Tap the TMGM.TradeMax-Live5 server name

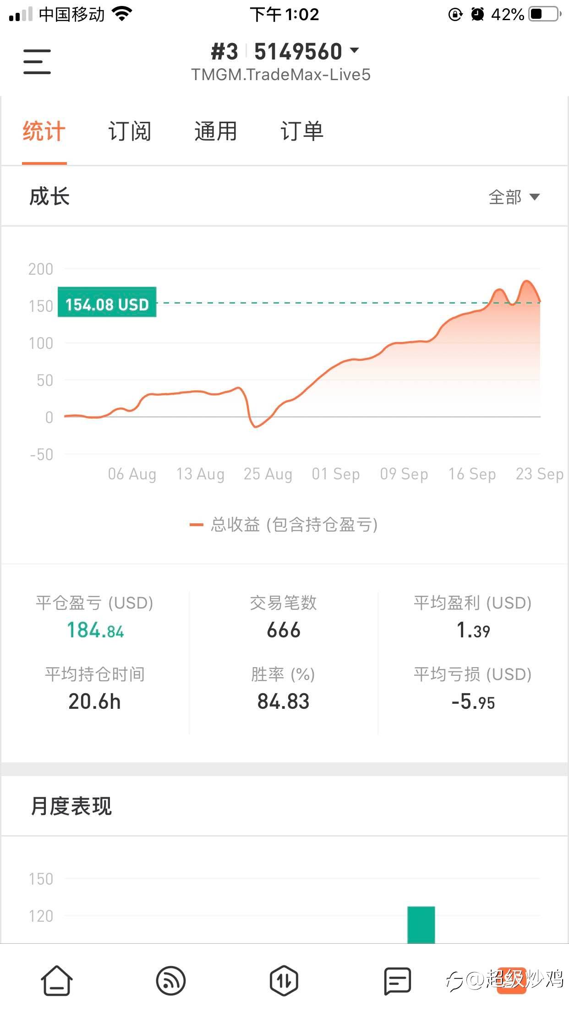tap(281, 75)
